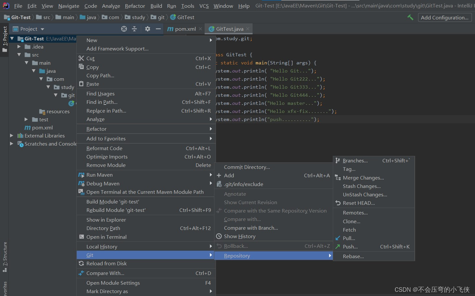Image resolution: width=475 pixels, height=296 pixels.
Task: Collapse the src folder arrow
Action: coord(19,55)
